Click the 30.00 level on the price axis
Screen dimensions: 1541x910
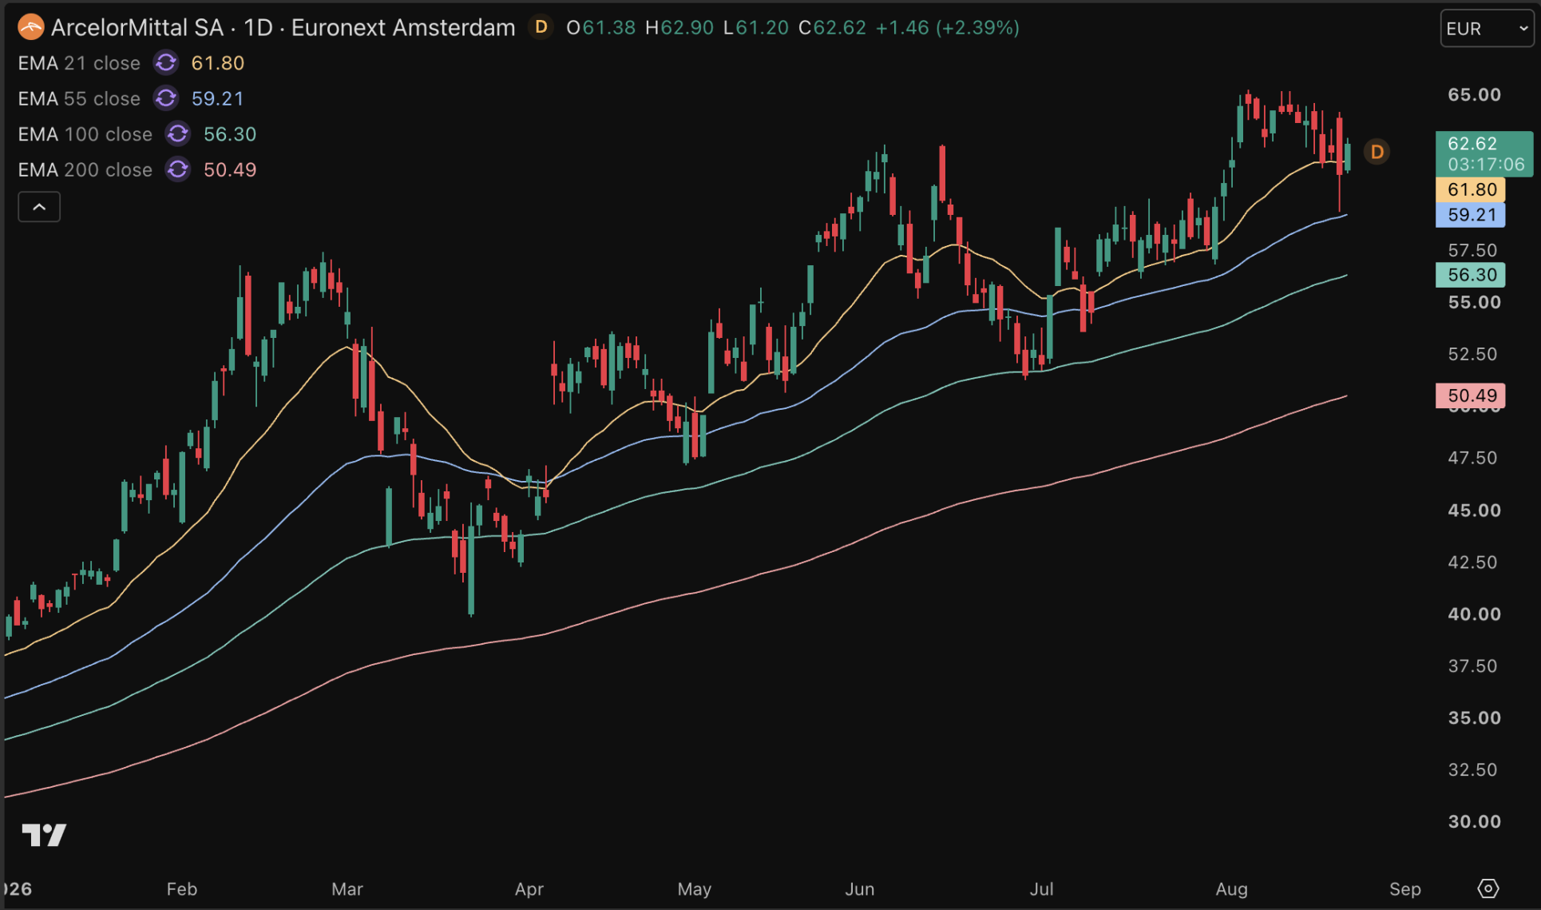(1474, 821)
